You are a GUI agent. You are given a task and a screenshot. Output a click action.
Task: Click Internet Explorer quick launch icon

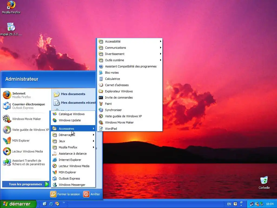tap(51, 204)
